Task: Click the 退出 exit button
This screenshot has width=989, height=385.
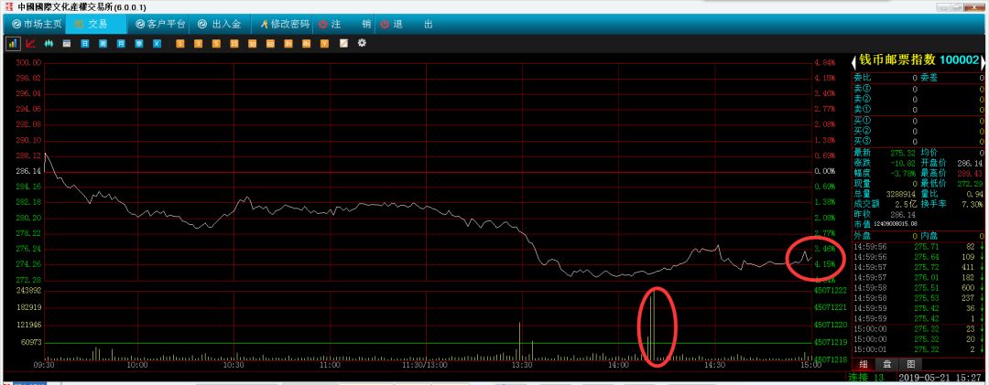Action: click(407, 25)
